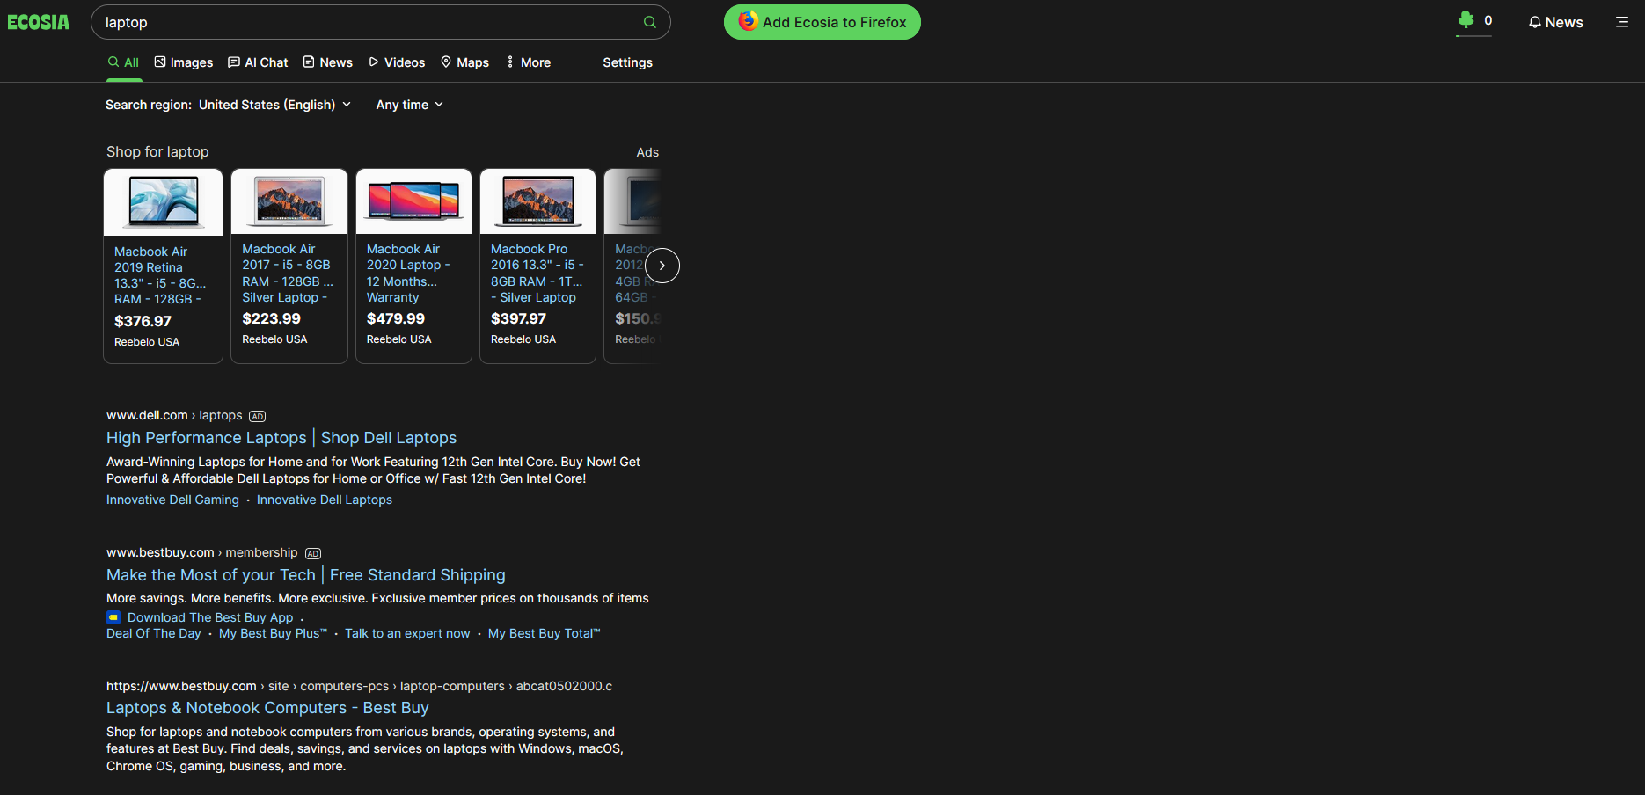Click the Ecosia logo
The image size is (1645, 795).
coord(38,22)
